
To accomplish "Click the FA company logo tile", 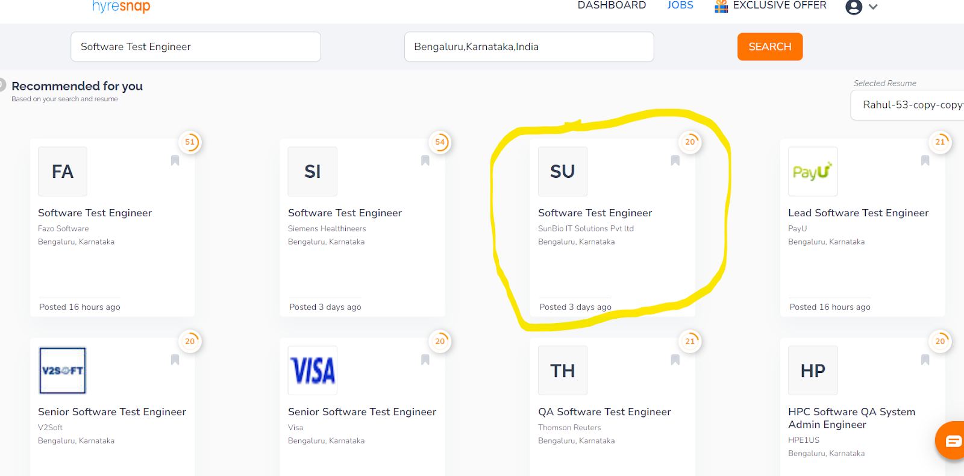I will coord(63,172).
